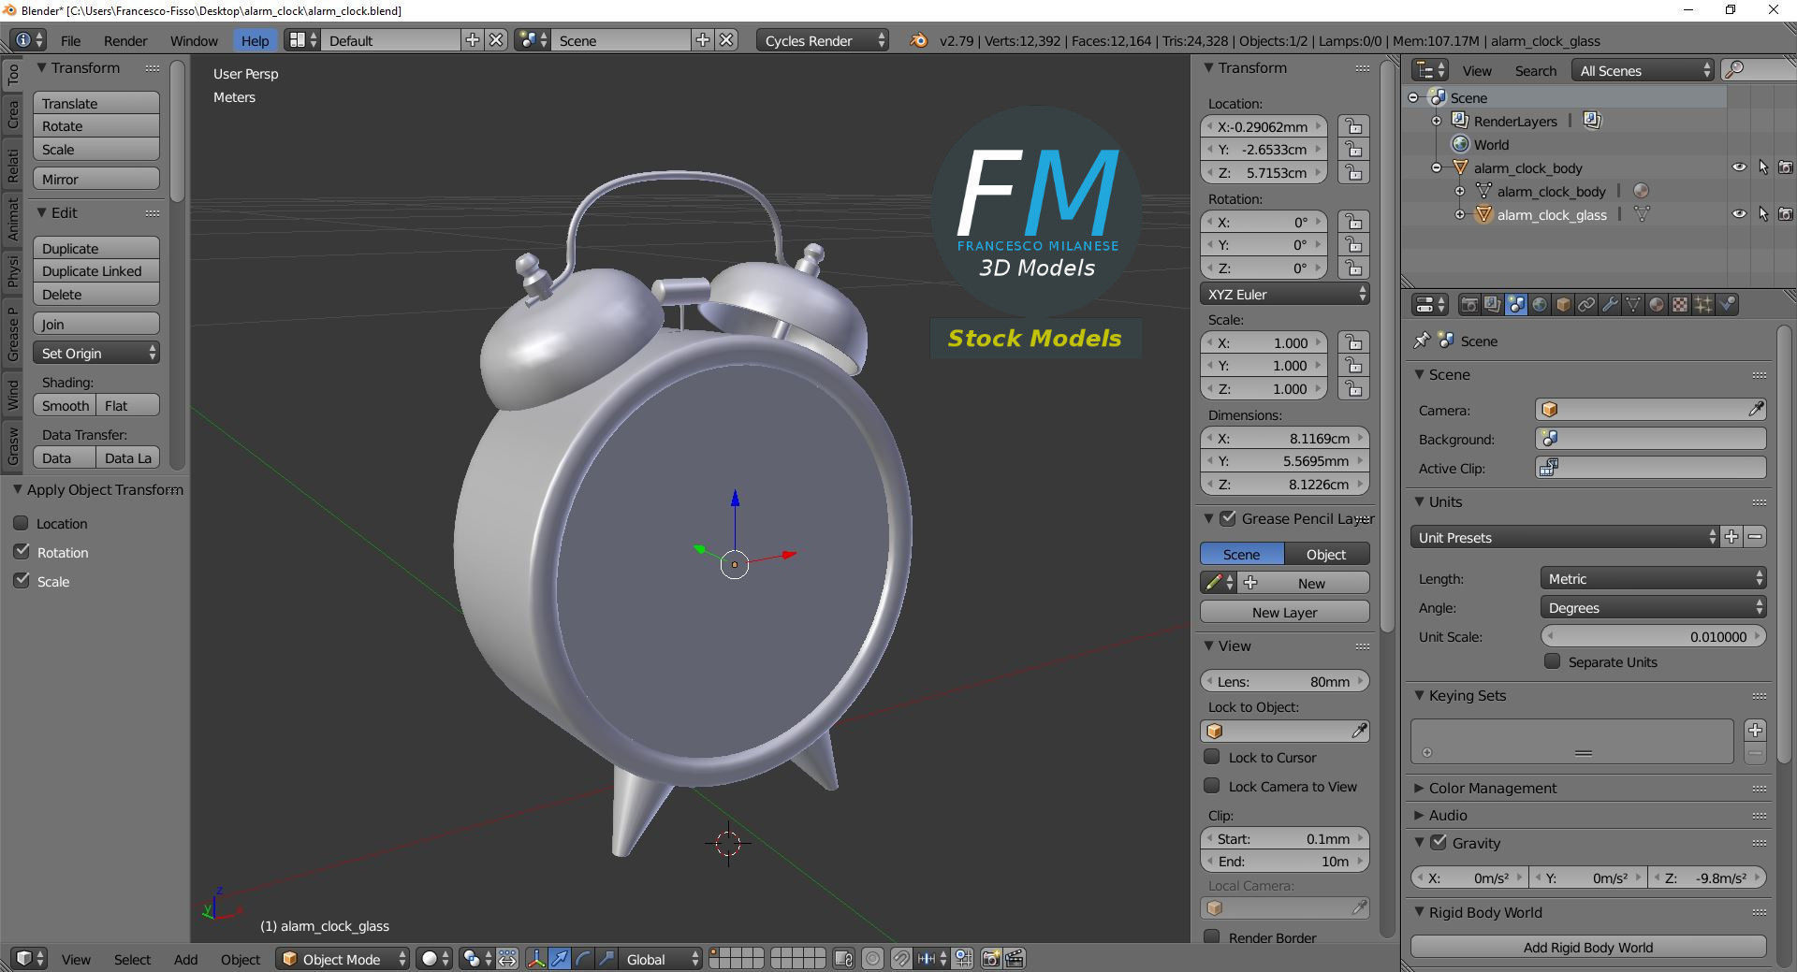
Task: Open the Unit Presets dropdown
Action: coord(1565,537)
